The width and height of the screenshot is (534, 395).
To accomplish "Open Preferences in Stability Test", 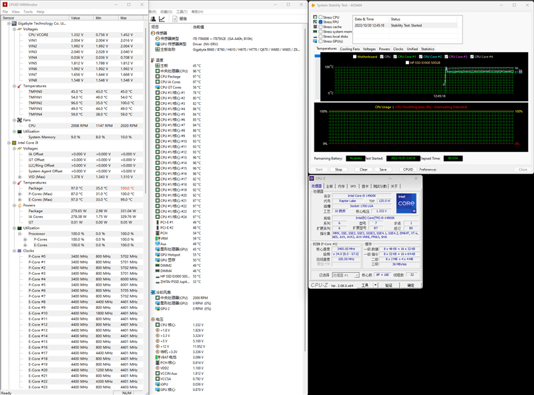I will tap(428, 169).
